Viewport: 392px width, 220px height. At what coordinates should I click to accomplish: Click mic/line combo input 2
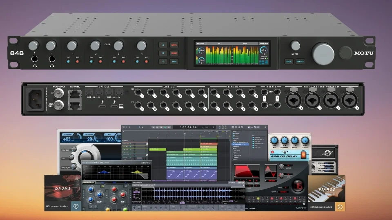331,101
